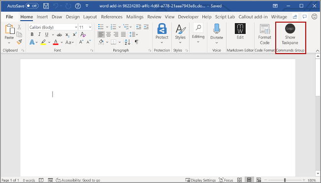Viewport: 321px width, 183px height.
Task: Apply strikethrough formatting
Action: (x=59, y=35)
